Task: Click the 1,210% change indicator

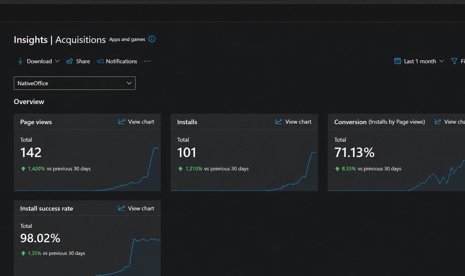Action: [x=194, y=169]
